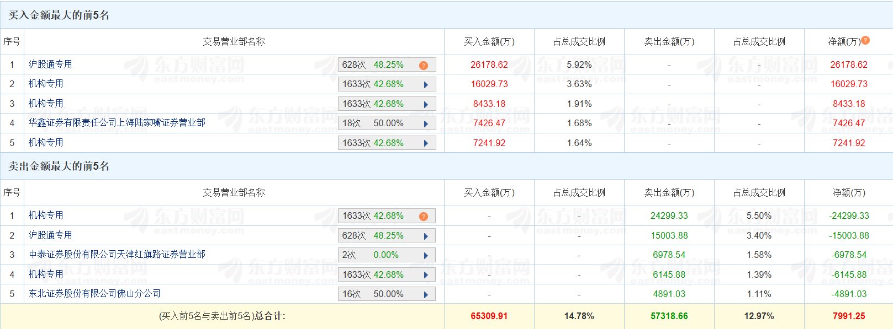Expand the 中泰证券 天津红旗路 row arrow
Screen dimensions: 893x329
pyautogui.click(x=426, y=256)
